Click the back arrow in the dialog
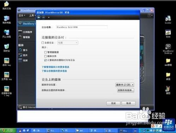 click(x=39, y=17)
